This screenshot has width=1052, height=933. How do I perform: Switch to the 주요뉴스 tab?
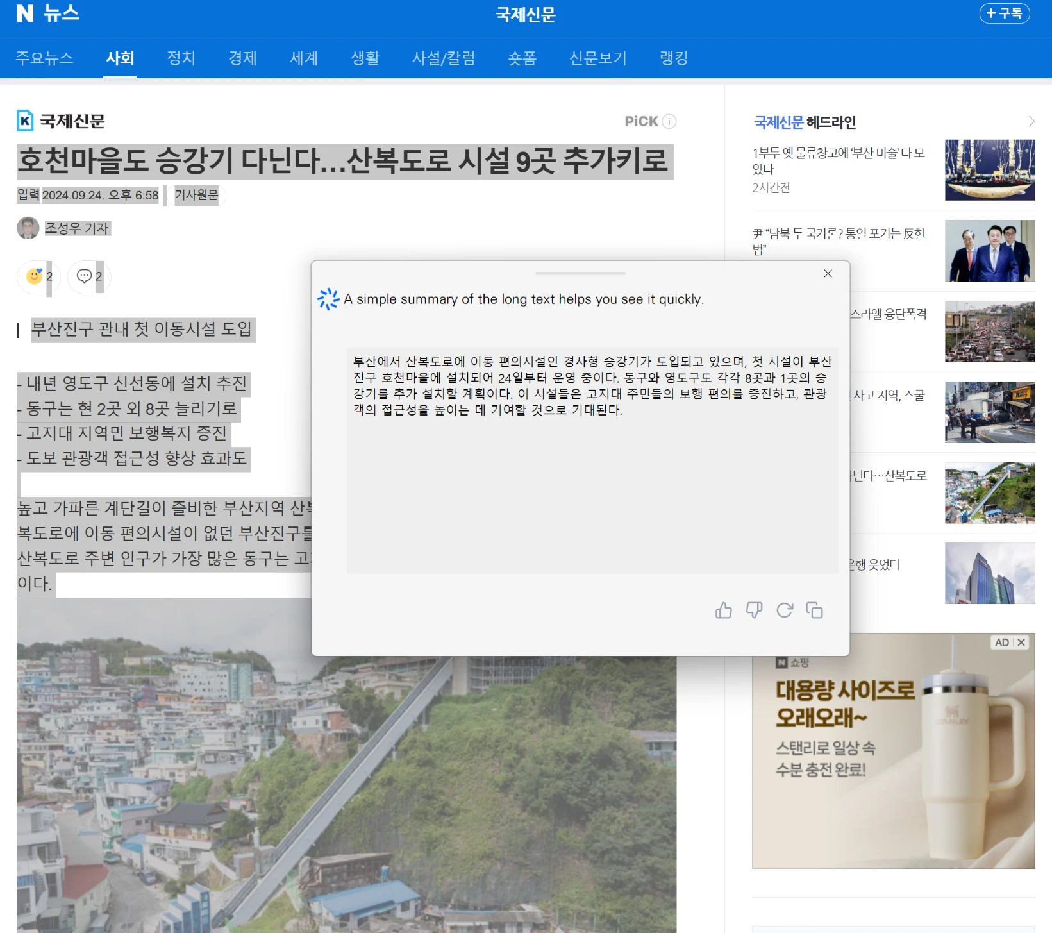(x=44, y=58)
